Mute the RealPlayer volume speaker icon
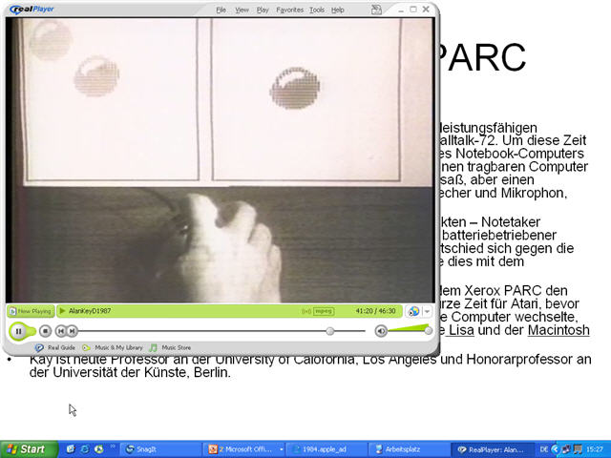Screen dimensions: 611x458 381,331
